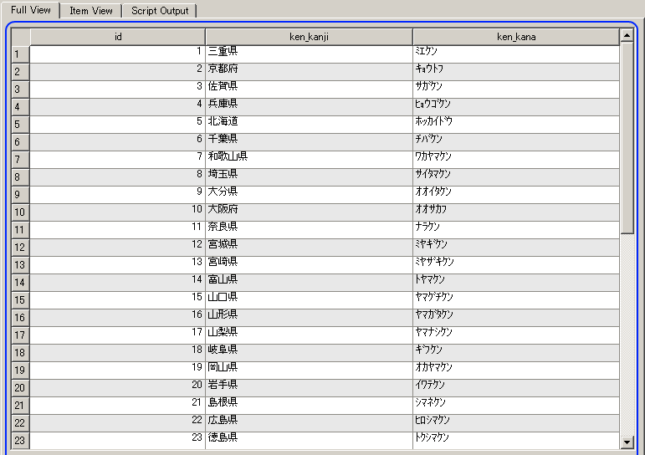Select the cell 三重県

[309, 54]
